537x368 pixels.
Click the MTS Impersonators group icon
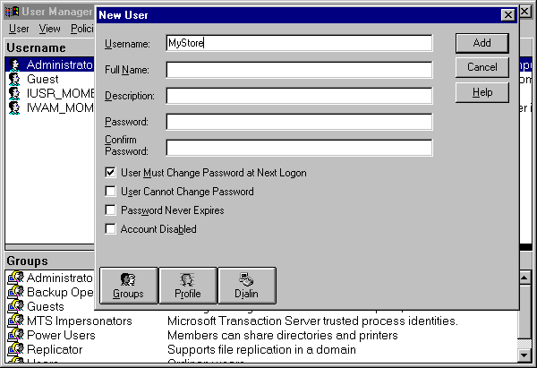point(15,321)
